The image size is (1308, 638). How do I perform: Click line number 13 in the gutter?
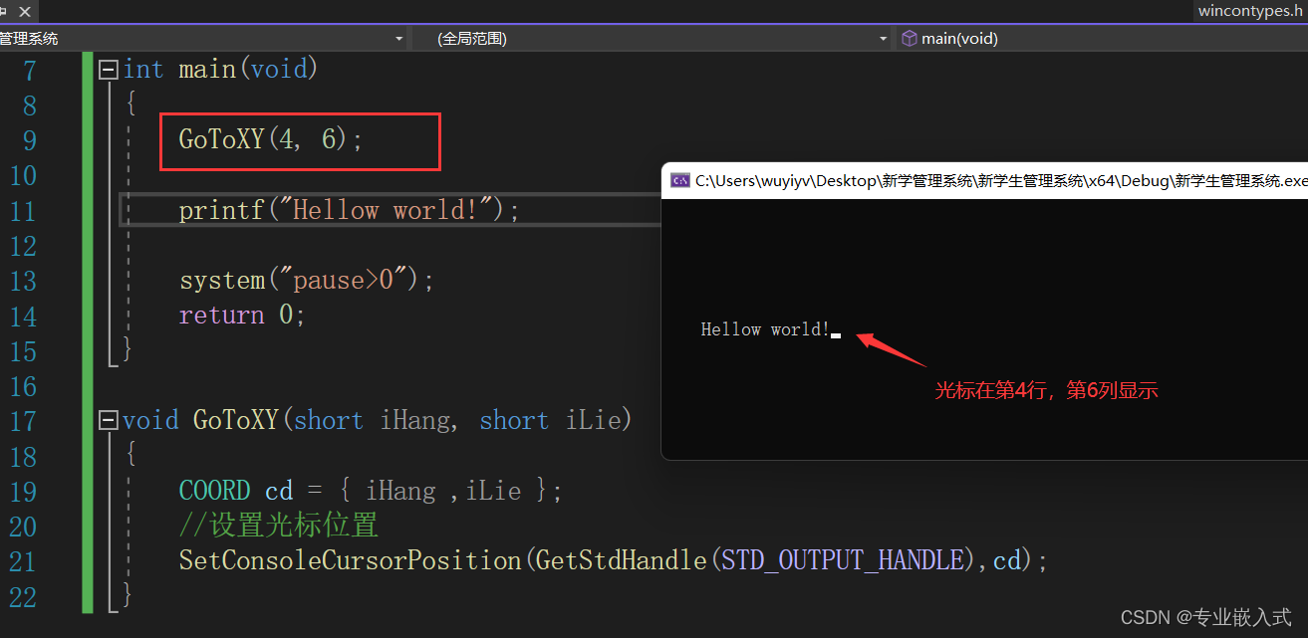tap(23, 282)
